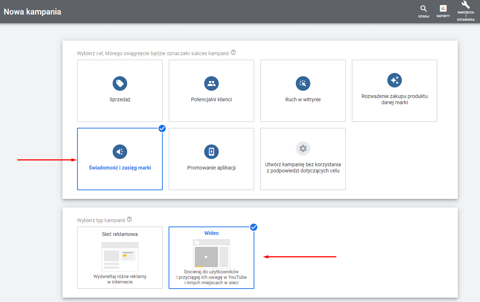The width and height of the screenshot is (480, 302).
Task: Uncheck the blue checkmark on Świadomość i zasięg marki
Action: click(x=162, y=128)
